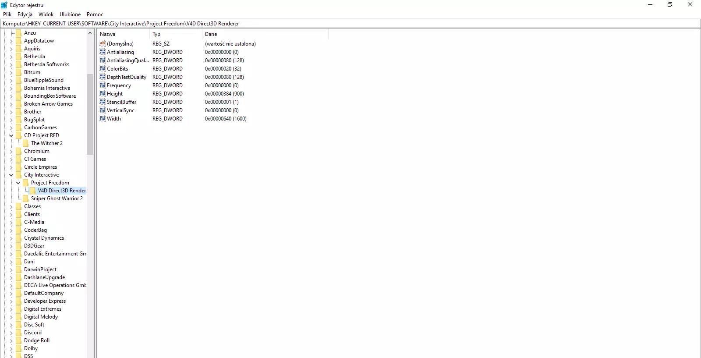This screenshot has height=358, width=701.
Task: Click the folder icon for Digital Extremes
Action: pyautogui.click(x=18, y=309)
